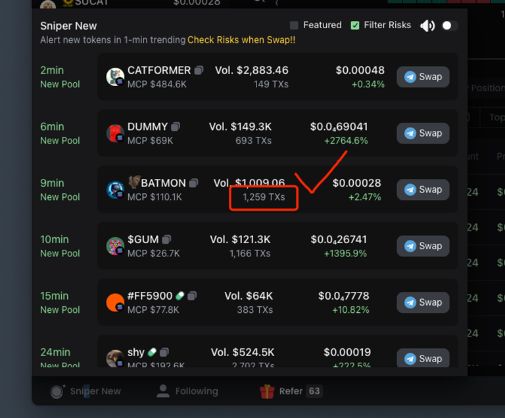
Task: Open the Sniper New tab
Action: [x=86, y=391]
